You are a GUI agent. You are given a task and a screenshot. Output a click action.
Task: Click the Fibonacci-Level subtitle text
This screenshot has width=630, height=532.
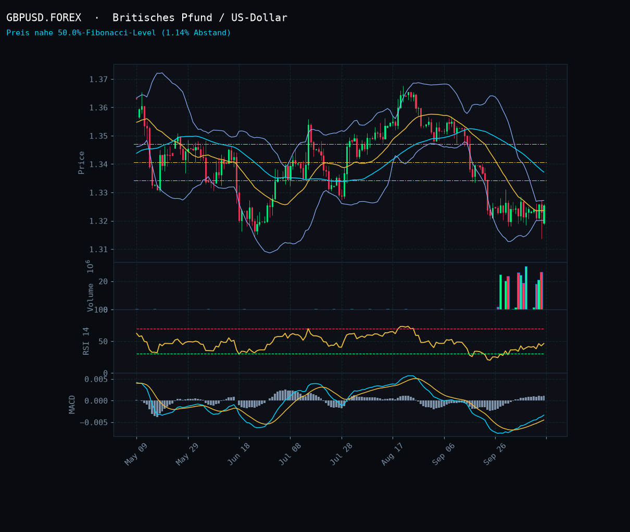pos(119,33)
